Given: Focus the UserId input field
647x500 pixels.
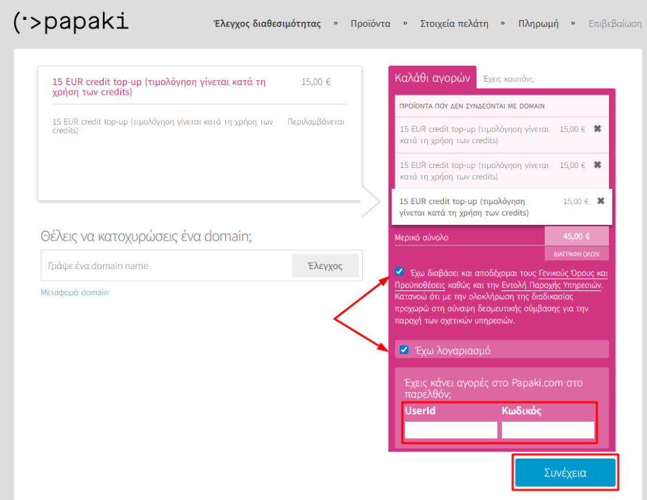Looking at the screenshot, I should pos(451,430).
